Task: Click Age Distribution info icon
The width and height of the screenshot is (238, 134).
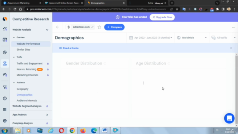Action: [x=169, y=63]
